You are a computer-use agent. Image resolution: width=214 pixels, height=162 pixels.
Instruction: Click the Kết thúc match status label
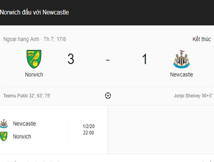[x=201, y=39]
